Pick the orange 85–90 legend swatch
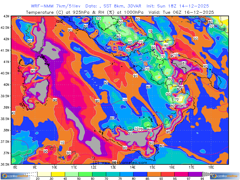 pos(154,174)
